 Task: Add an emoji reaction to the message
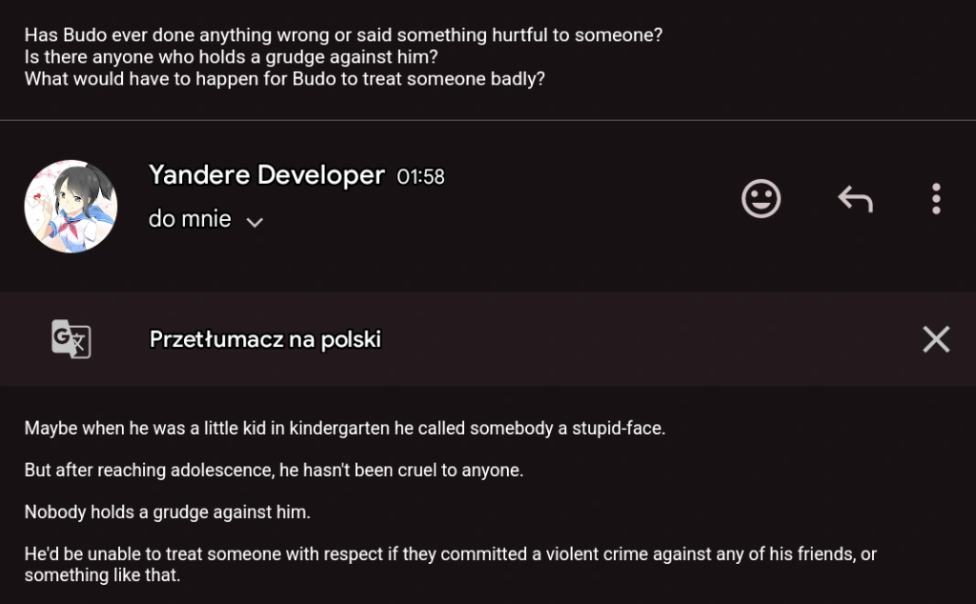(x=761, y=199)
